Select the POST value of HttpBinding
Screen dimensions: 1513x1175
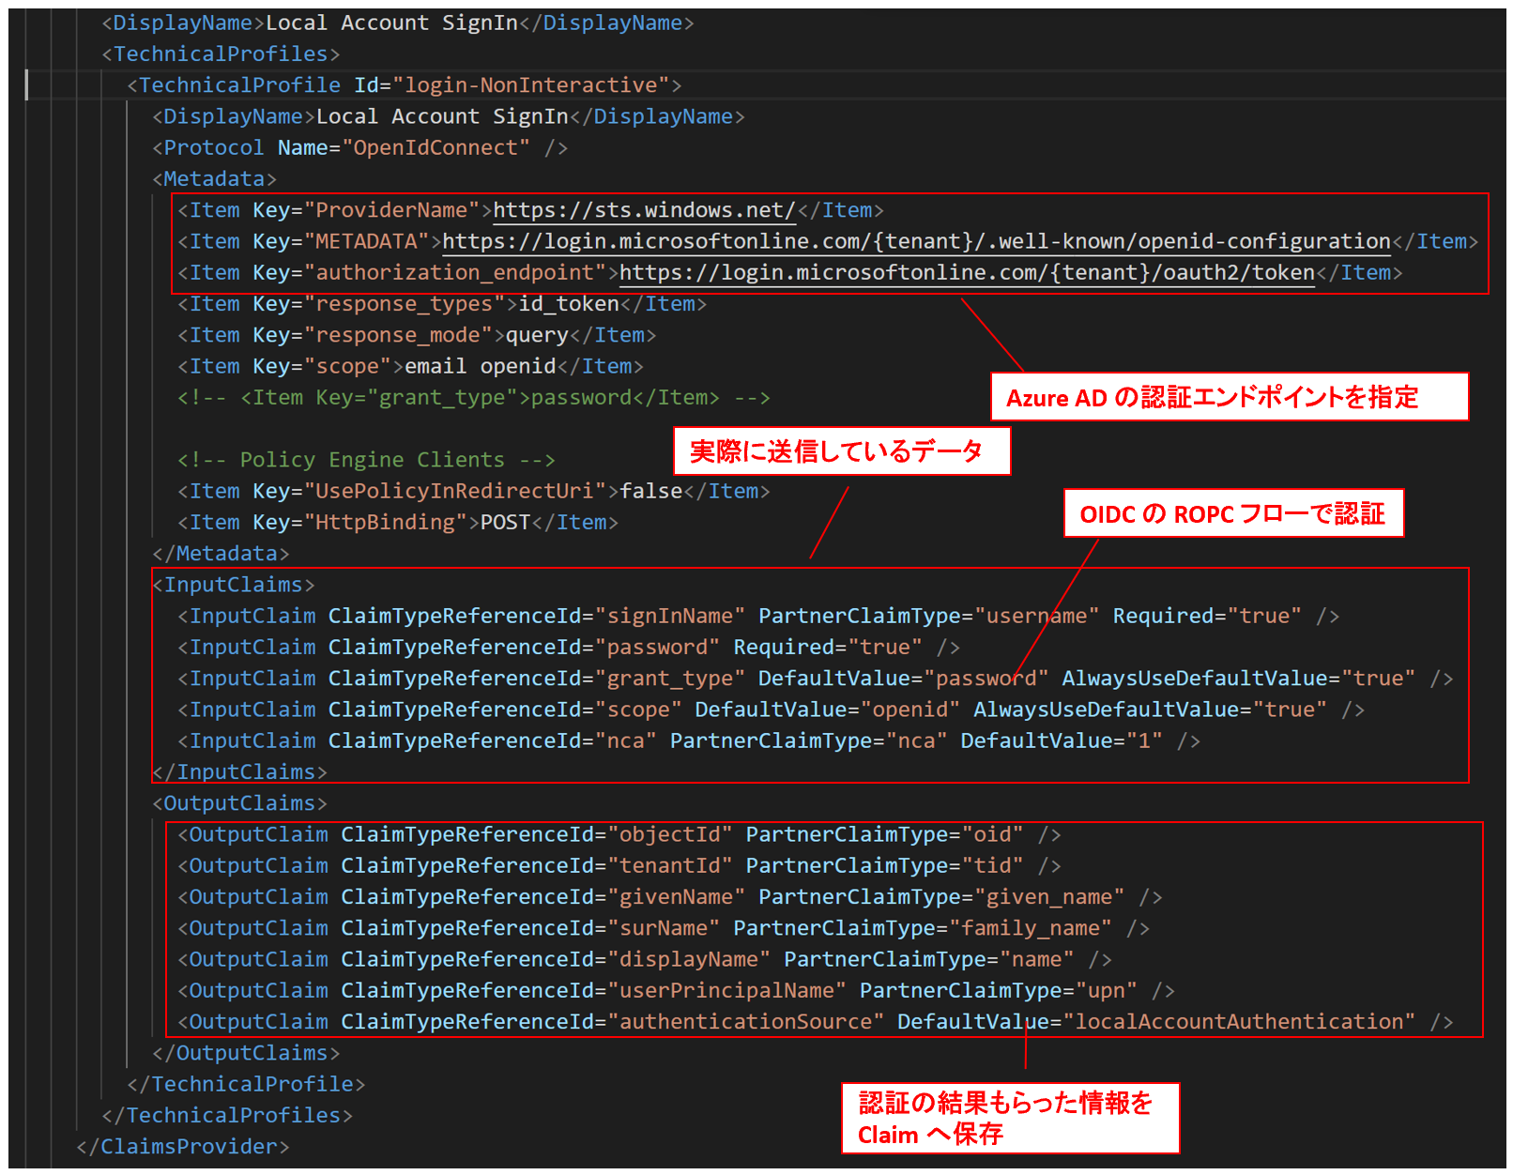pyautogui.click(x=505, y=523)
